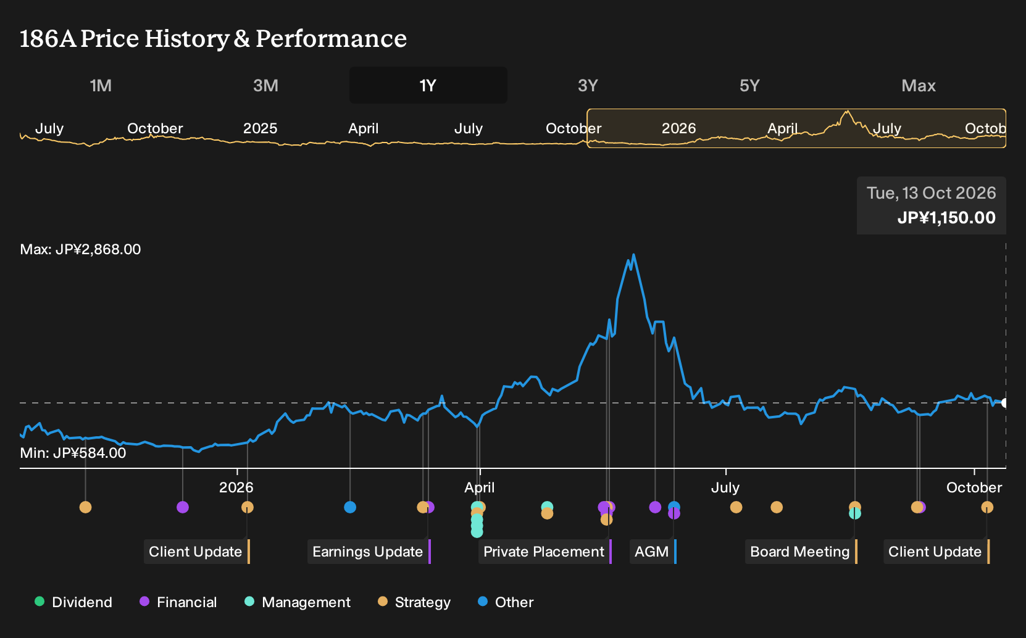
Task: Click the Max: JP¥2,868.00 label
Action: (x=80, y=249)
